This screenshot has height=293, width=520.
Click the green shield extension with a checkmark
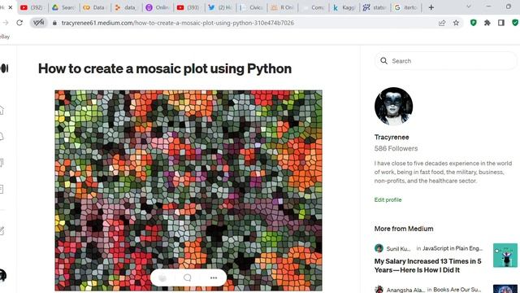click(515, 23)
